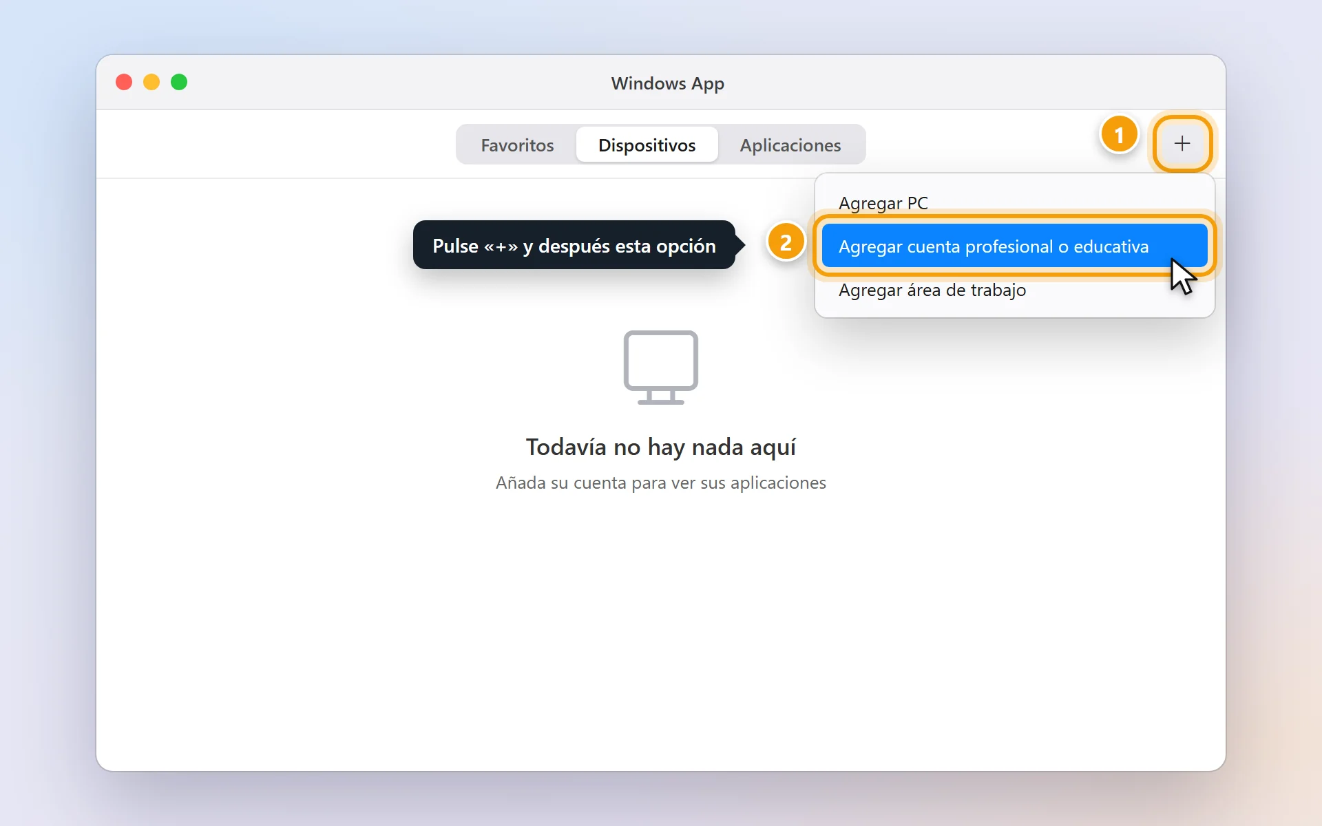Choose Agregar PC from the menu
Screen dimensions: 1322x826
(x=1014, y=203)
